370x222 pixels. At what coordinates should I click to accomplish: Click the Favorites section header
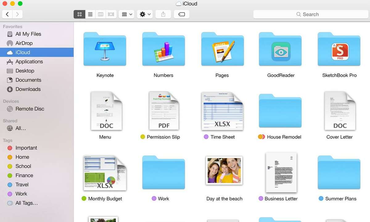(x=13, y=27)
